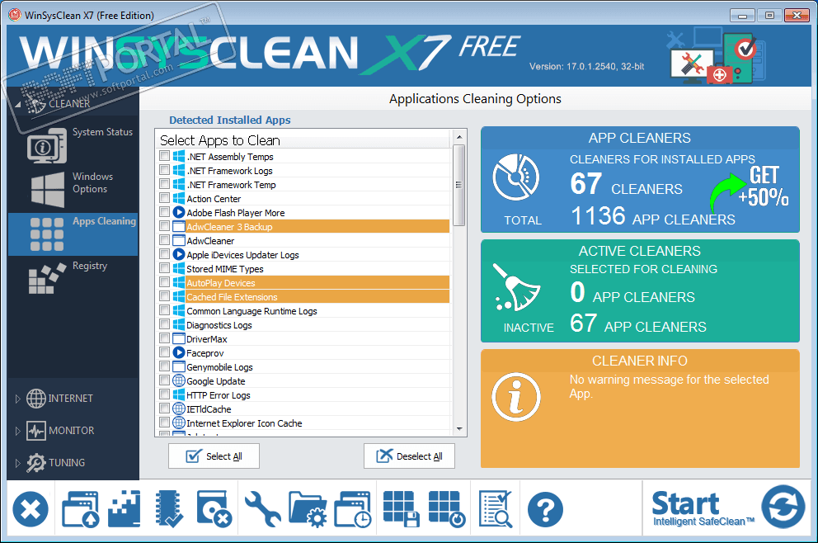
Task: Click the Active Cleaners broom icon
Action: click(516, 288)
